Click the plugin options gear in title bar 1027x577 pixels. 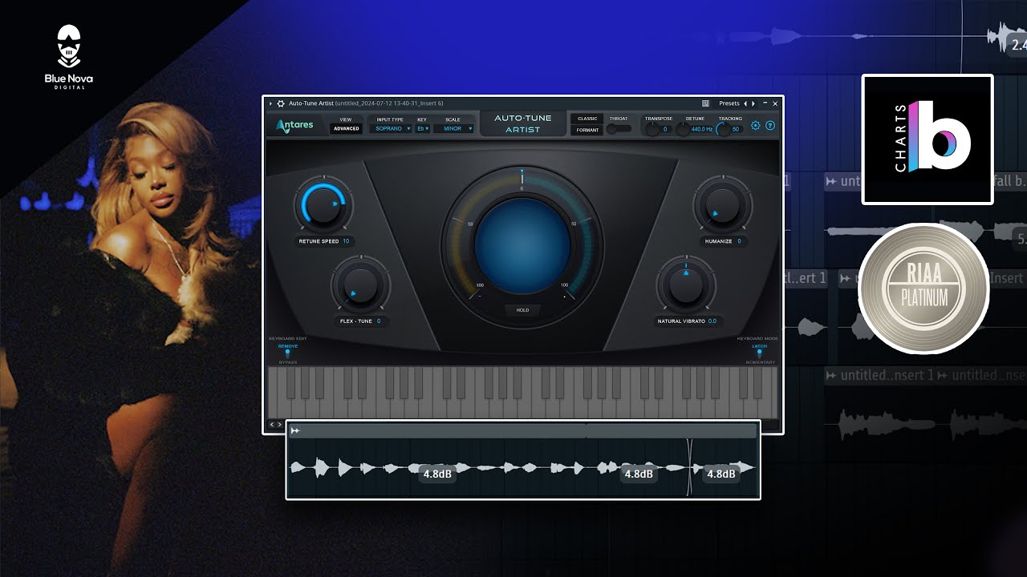coord(281,103)
